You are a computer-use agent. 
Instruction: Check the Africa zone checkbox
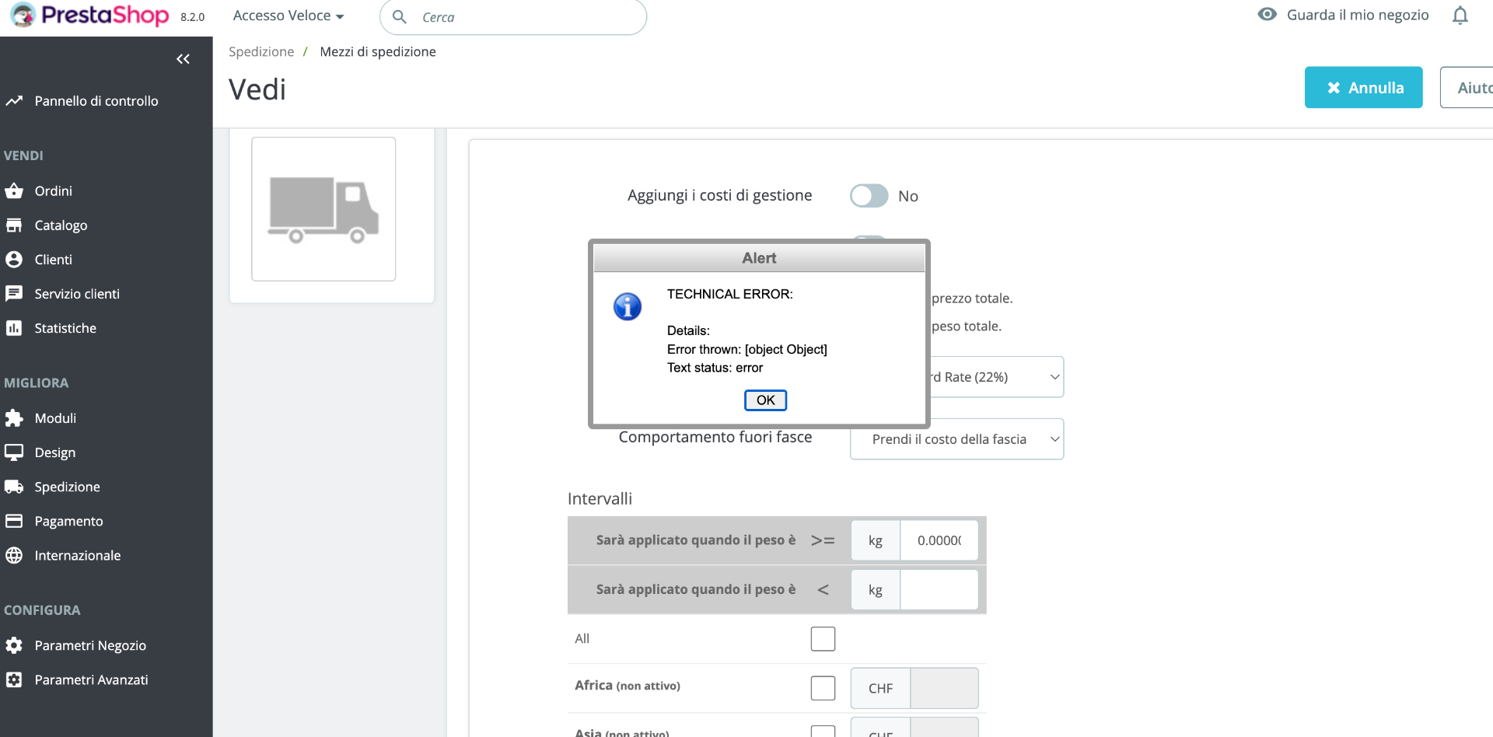point(823,688)
